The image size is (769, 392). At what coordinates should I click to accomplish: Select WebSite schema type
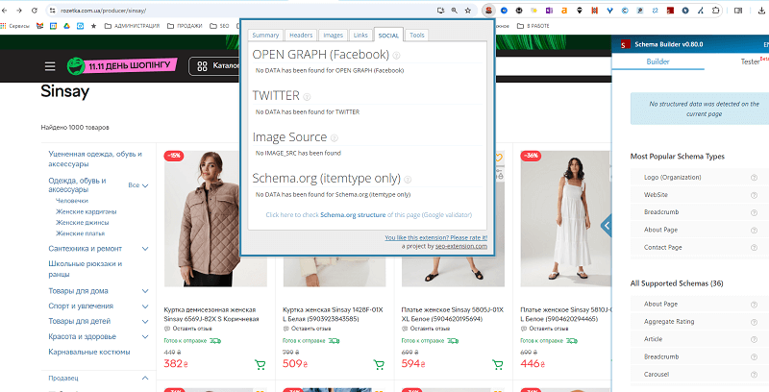[656, 194]
